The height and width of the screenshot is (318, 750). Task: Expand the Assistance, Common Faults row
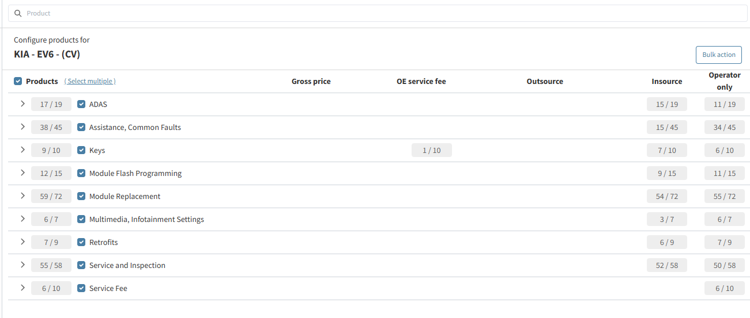coord(22,127)
